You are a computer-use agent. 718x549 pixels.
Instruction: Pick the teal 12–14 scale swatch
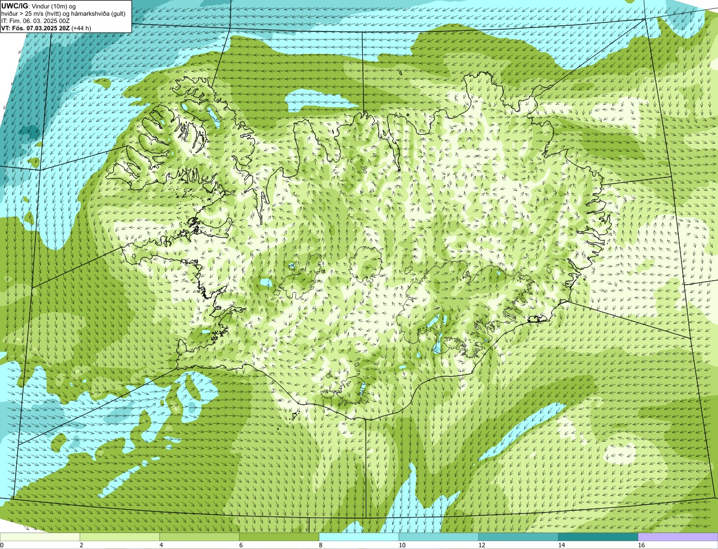click(x=518, y=537)
